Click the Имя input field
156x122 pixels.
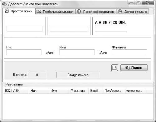point(77,52)
